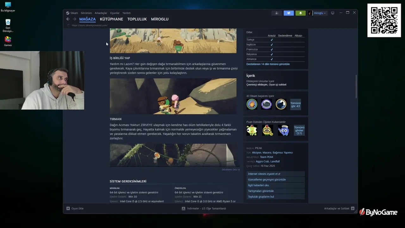
Task: Switch to the TOPLULUK tab
Action: [x=137, y=19]
